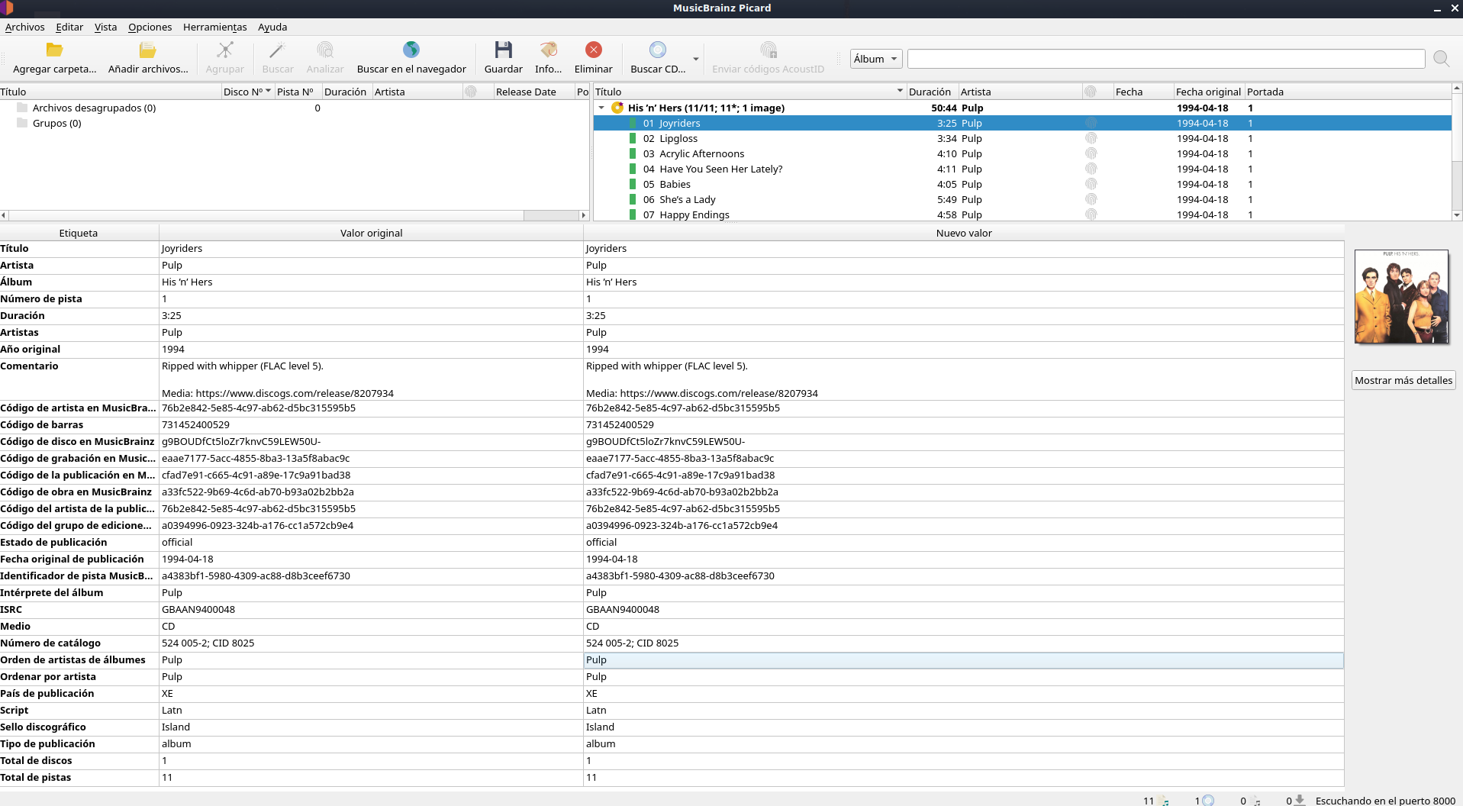
Task: Click the Release Date column header
Action: (533, 92)
